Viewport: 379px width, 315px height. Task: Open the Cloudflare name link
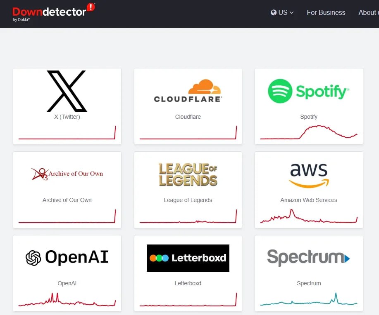point(188,117)
